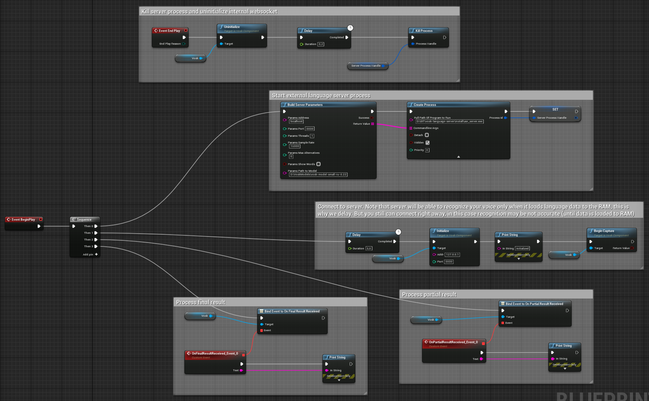Select 'Connect to server' comment title

pyautogui.click(x=476, y=210)
